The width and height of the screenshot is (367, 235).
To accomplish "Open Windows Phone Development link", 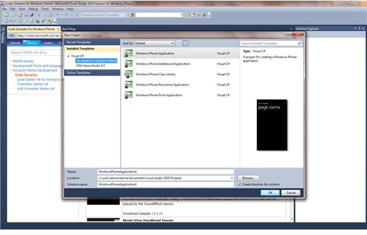I will coord(35,70).
